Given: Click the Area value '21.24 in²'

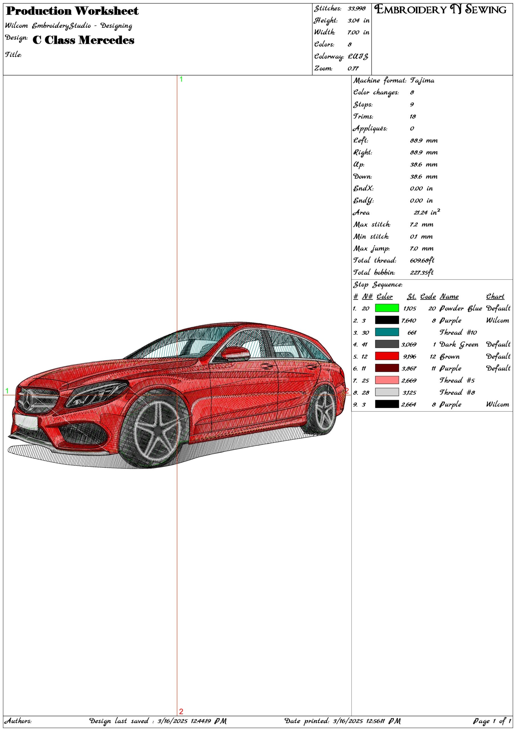Looking at the screenshot, I should [x=427, y=212].
